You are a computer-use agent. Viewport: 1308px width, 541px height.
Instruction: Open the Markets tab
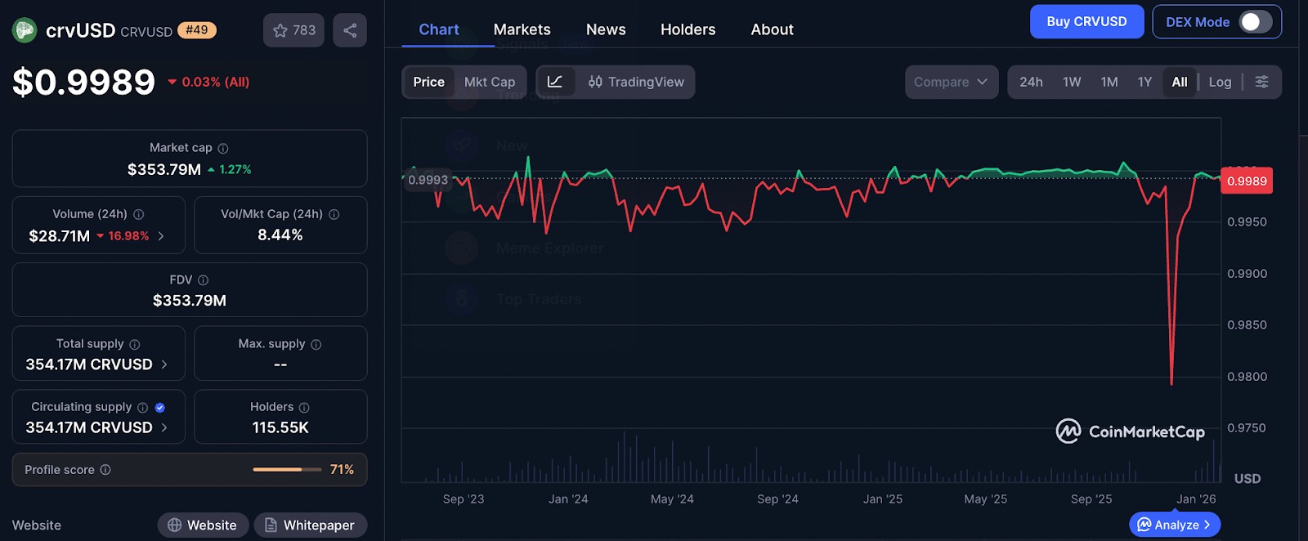coord(522,29)
